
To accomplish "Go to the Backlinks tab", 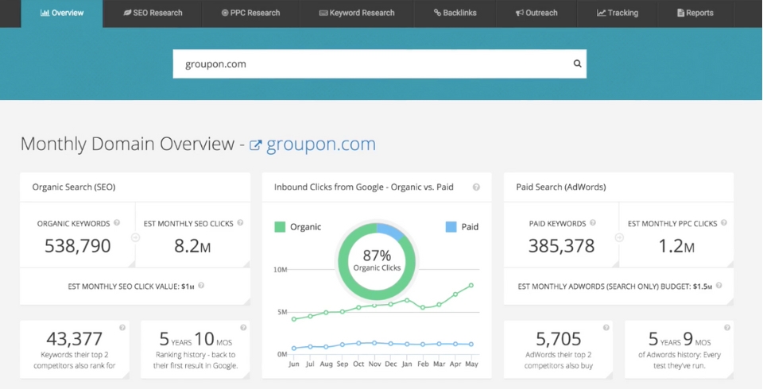I will pos(455,13).
